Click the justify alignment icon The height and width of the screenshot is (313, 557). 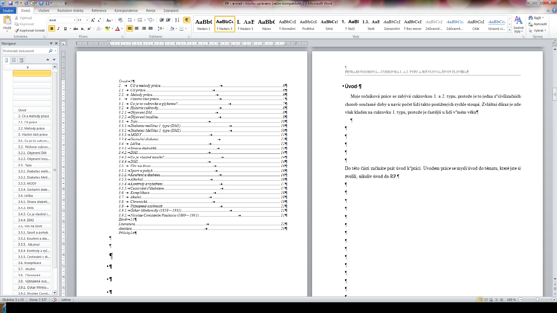click(x=151, y=28)
